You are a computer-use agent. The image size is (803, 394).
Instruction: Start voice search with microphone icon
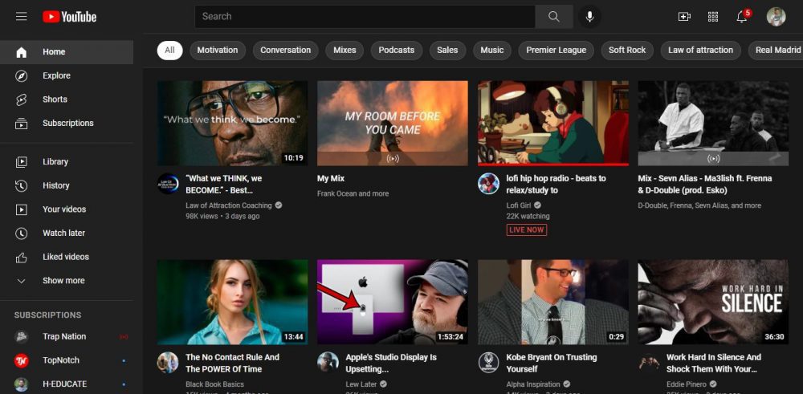coord(589,16)
